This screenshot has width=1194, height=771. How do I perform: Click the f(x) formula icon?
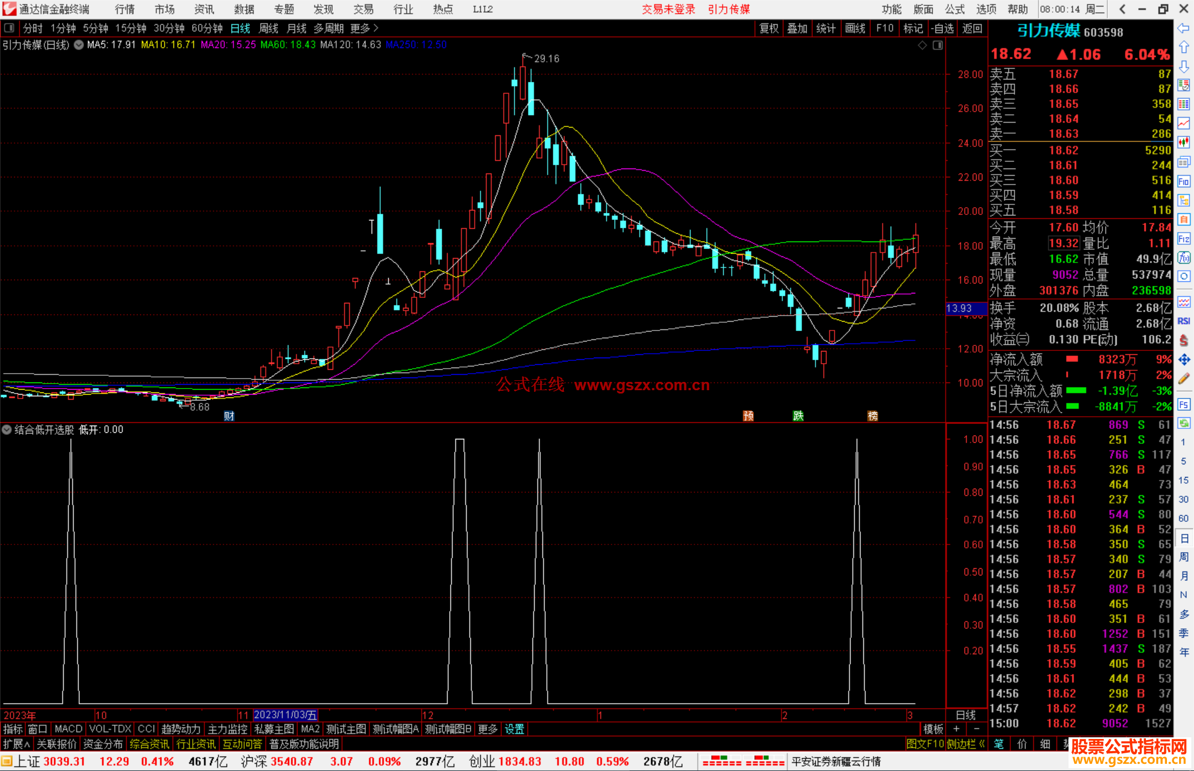[x=1183, y=258]
